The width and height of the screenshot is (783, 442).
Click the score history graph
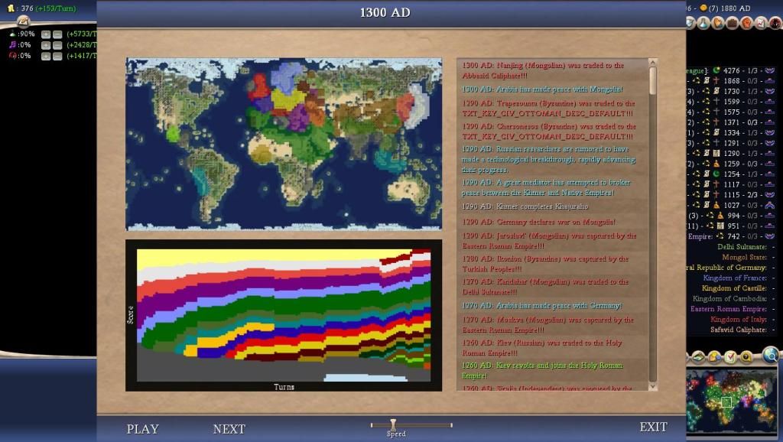(x=284, y=315)
